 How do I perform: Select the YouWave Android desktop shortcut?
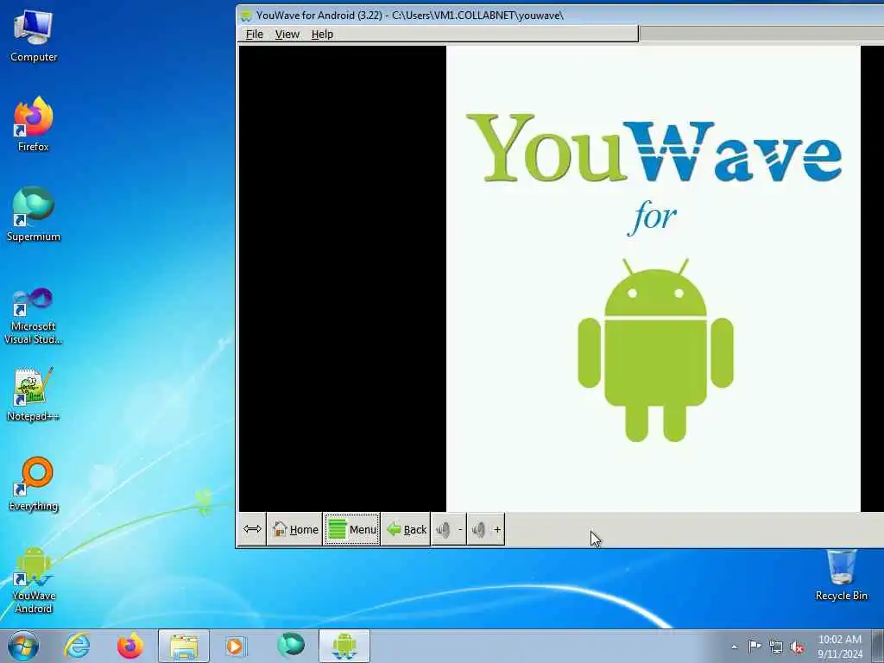click(x=34, y=579)
